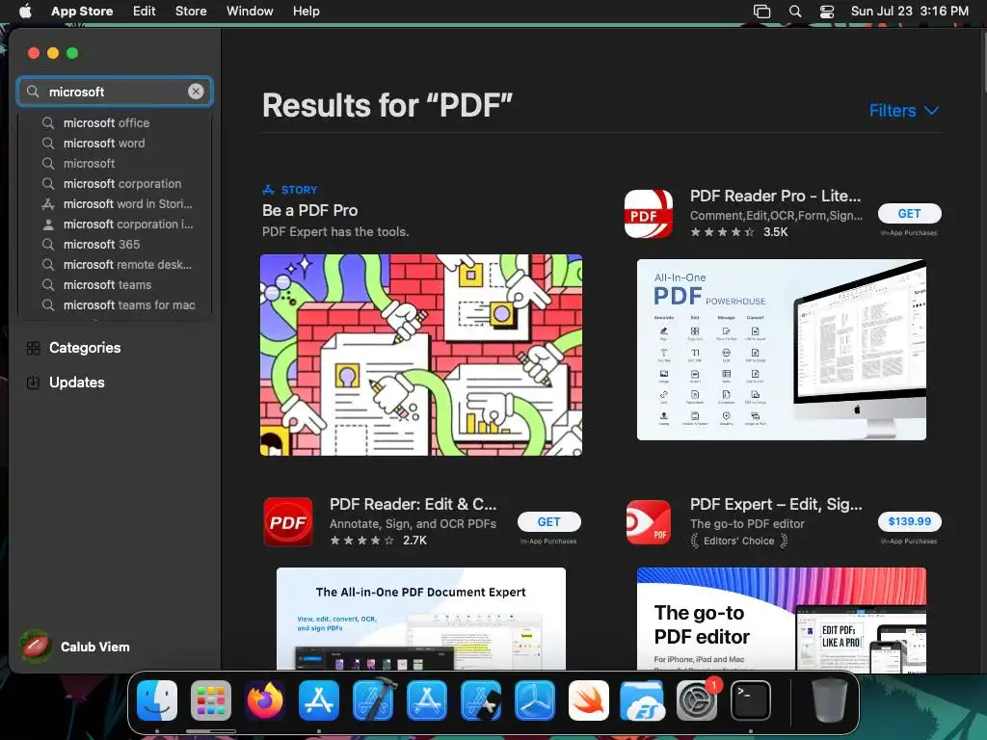Open the App Store menu in the menu bar
Image resolution: width=987 pixels, height=740 pixels.
[x=82, y=11]
